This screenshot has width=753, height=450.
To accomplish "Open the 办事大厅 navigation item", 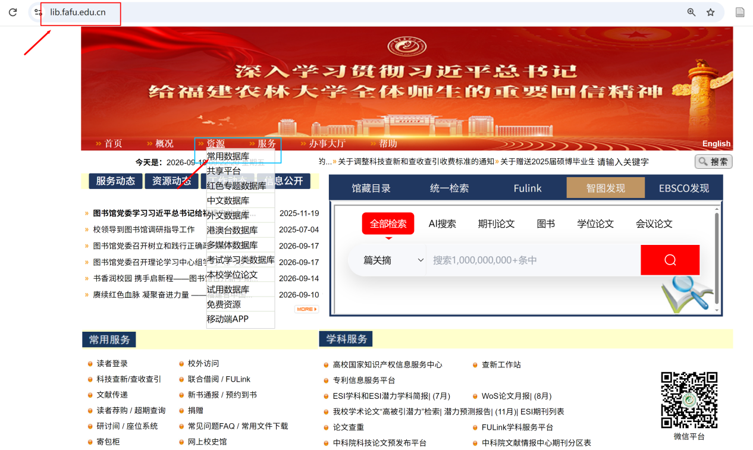I will point(327,143).
